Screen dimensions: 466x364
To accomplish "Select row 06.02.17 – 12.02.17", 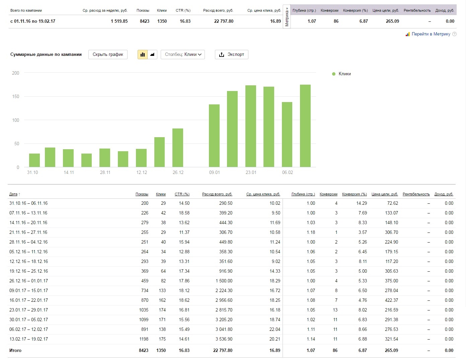I will (232, 330).
